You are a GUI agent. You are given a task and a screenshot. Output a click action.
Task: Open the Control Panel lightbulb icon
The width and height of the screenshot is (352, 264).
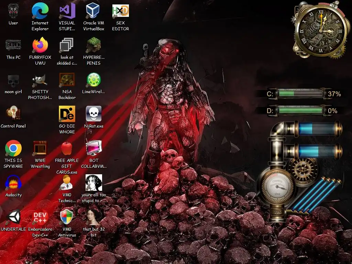(13, 118)
